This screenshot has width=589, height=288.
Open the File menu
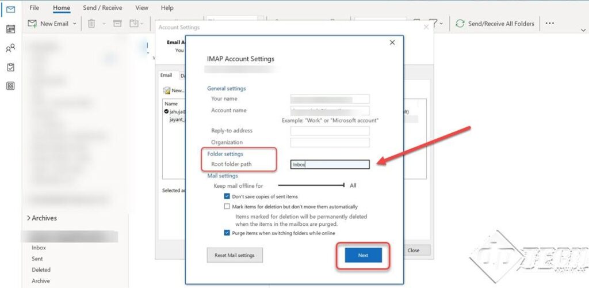(35, 8)
